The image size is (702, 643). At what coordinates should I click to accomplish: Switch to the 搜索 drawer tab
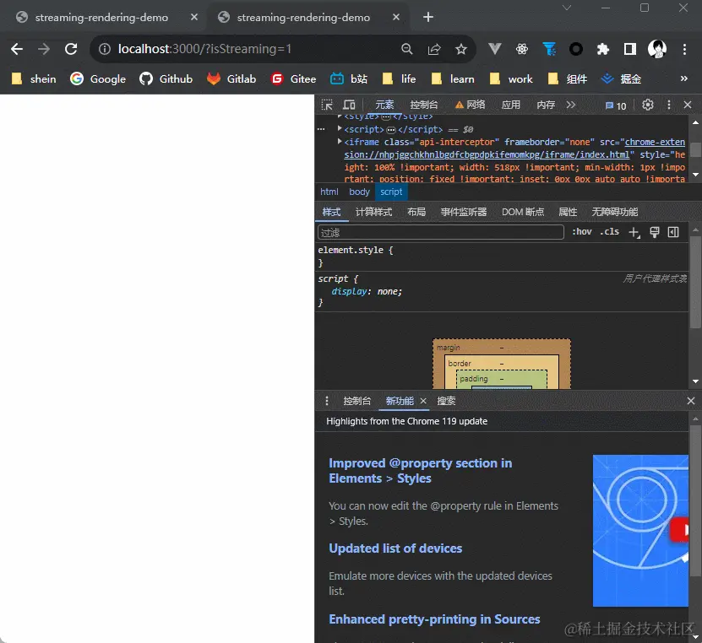coord(446,401)
